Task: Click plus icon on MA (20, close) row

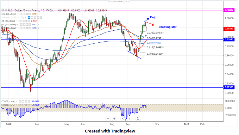Action: click(x=26, y=21)
